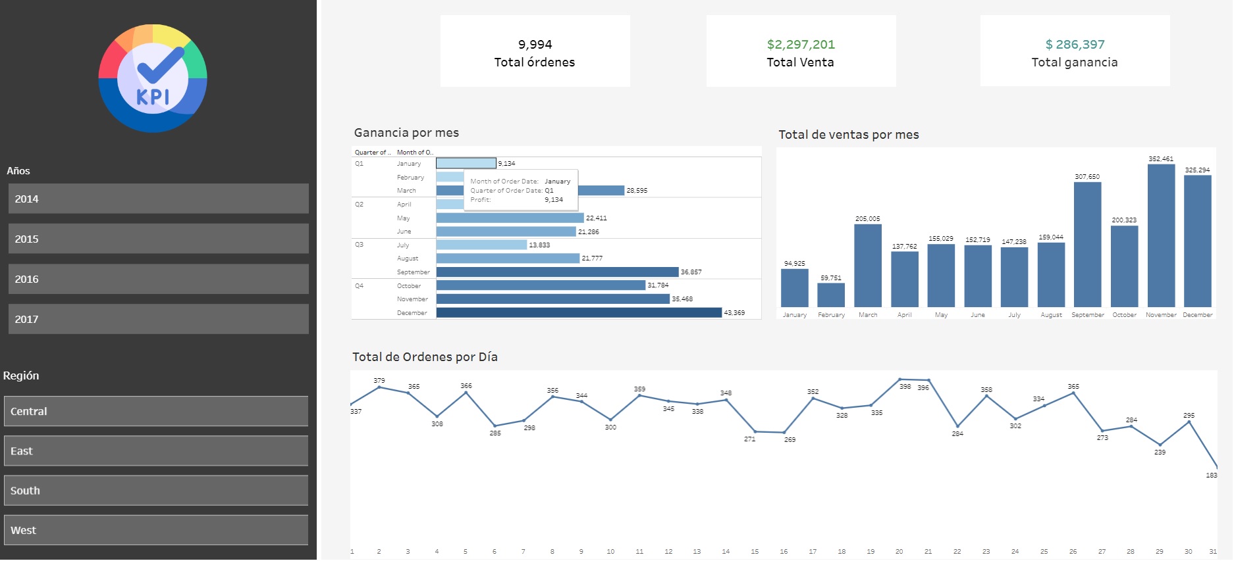This screenshot has height=561, width=1234.
Task: Select the 2015 year filter
Action: click(158, 239)
